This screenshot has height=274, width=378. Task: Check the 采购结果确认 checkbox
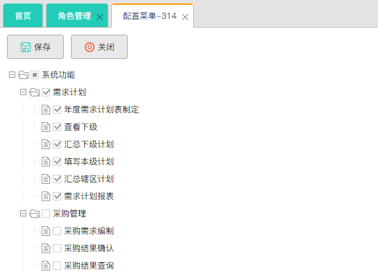click(57, 248)
